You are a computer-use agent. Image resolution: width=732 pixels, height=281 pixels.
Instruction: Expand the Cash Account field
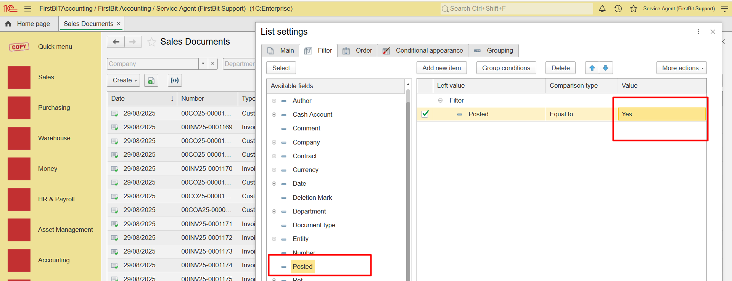tap(274, 114)
